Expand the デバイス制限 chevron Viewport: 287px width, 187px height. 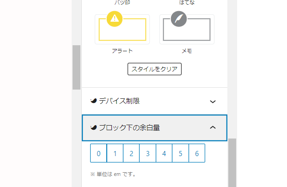(x=213, y=102)
